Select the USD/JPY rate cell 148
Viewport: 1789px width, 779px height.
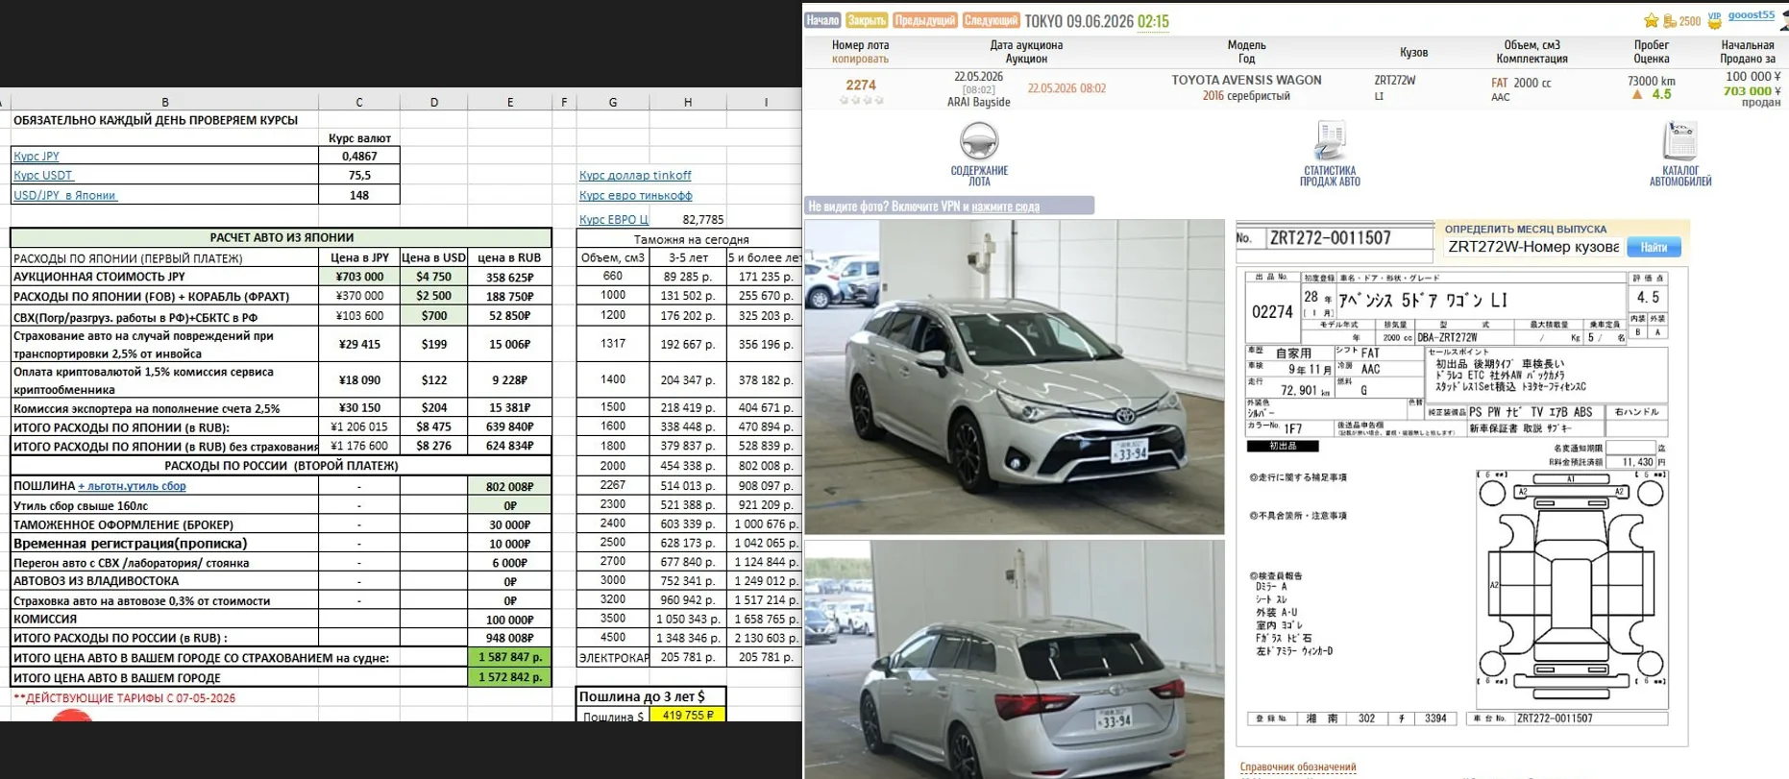click(x=359, y=195)
